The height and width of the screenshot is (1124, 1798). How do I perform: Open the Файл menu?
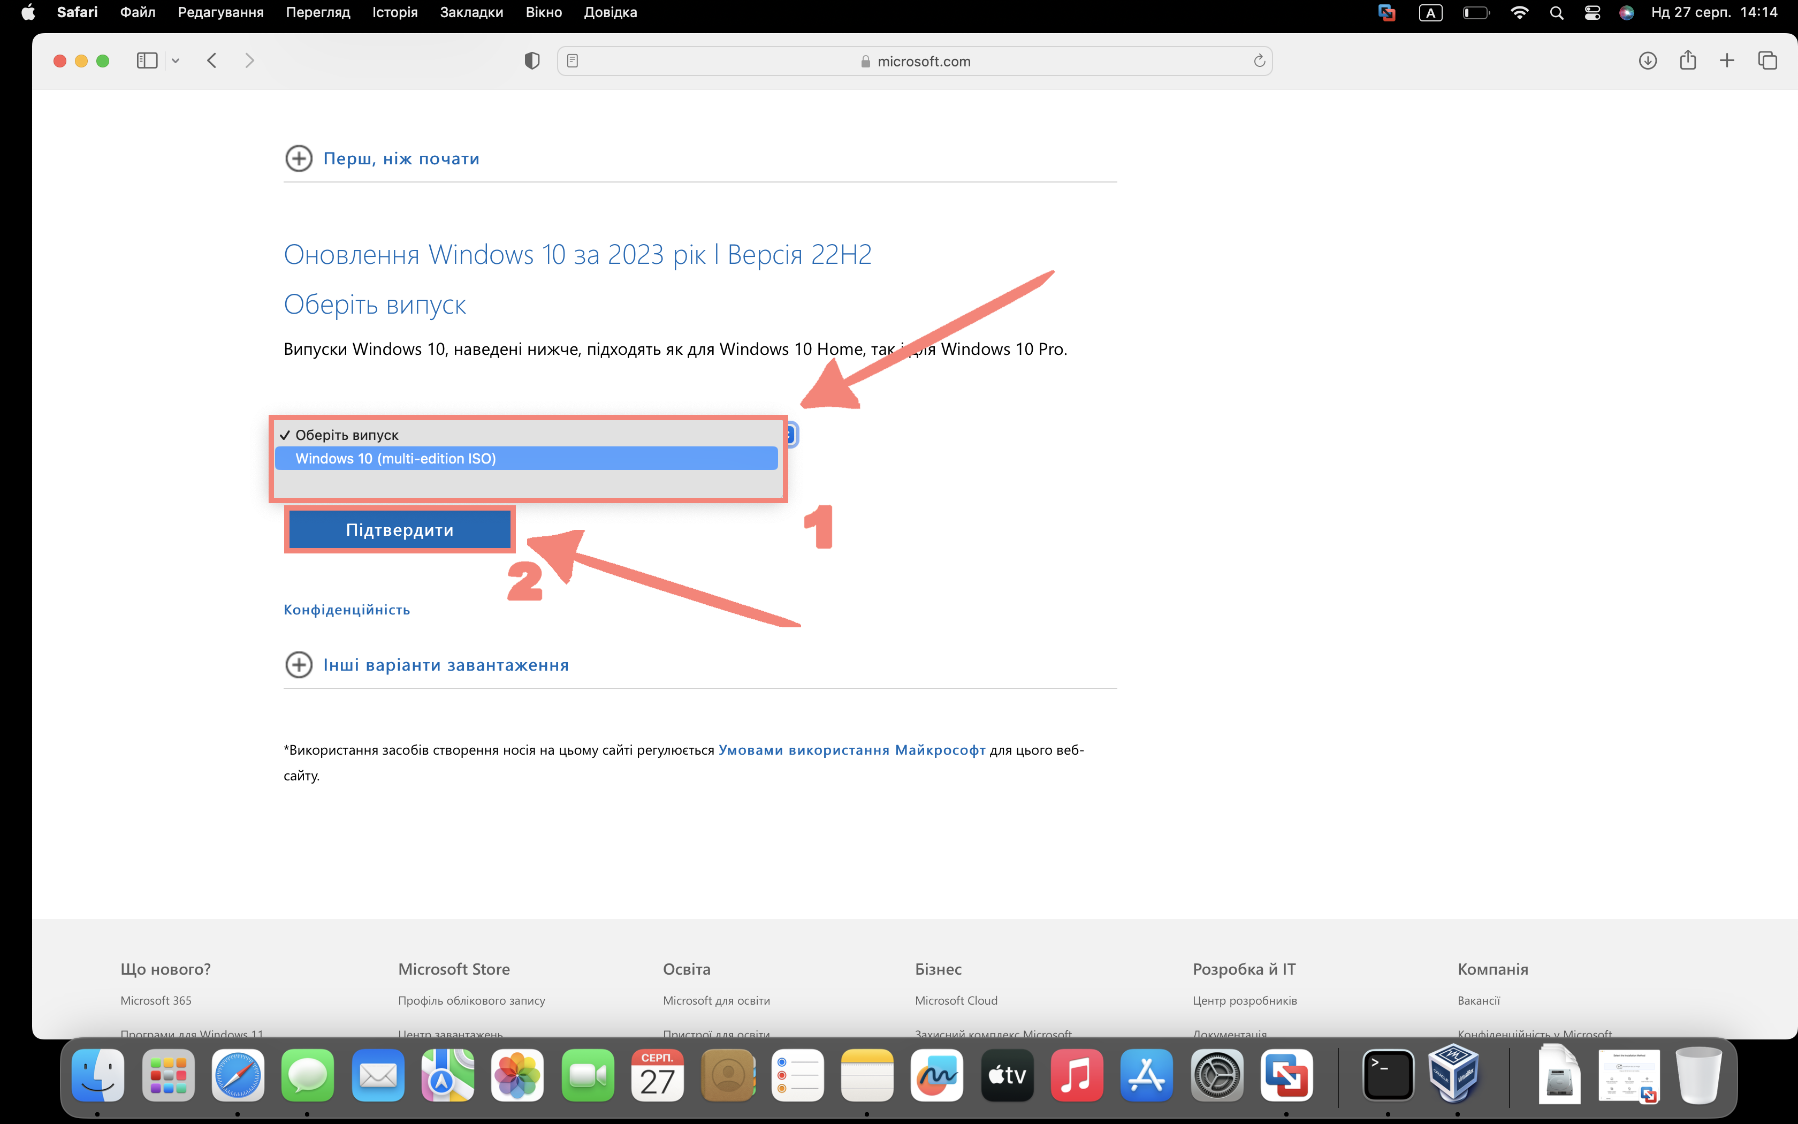point(138,13)
